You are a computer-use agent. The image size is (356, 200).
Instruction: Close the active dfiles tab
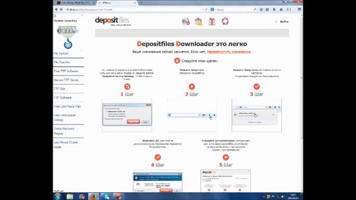pyautogui.click(x=135, y=3)
